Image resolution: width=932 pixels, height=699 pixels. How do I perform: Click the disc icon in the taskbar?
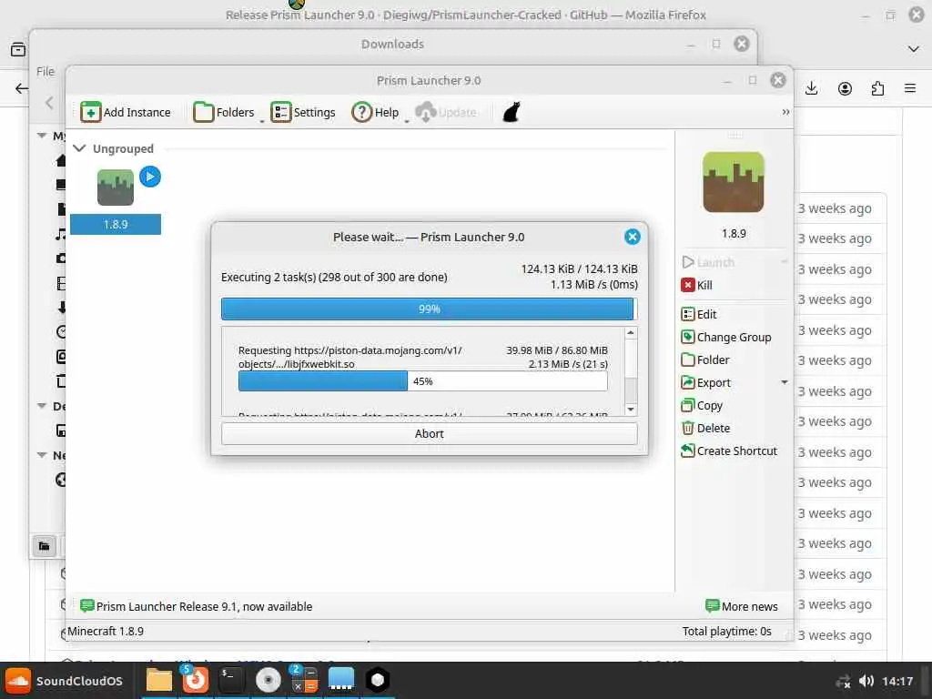point(268,680)
